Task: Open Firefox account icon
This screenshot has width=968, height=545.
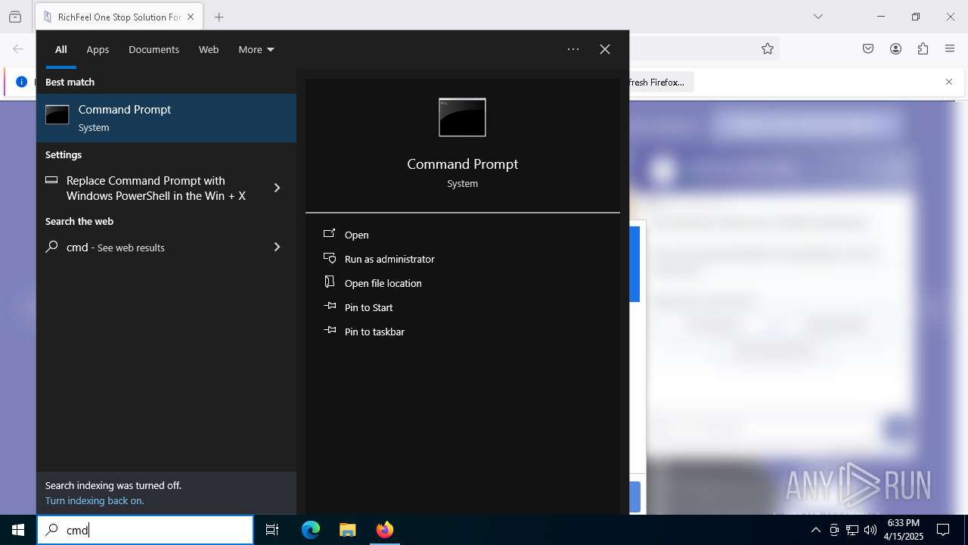Action: [895, 48]
